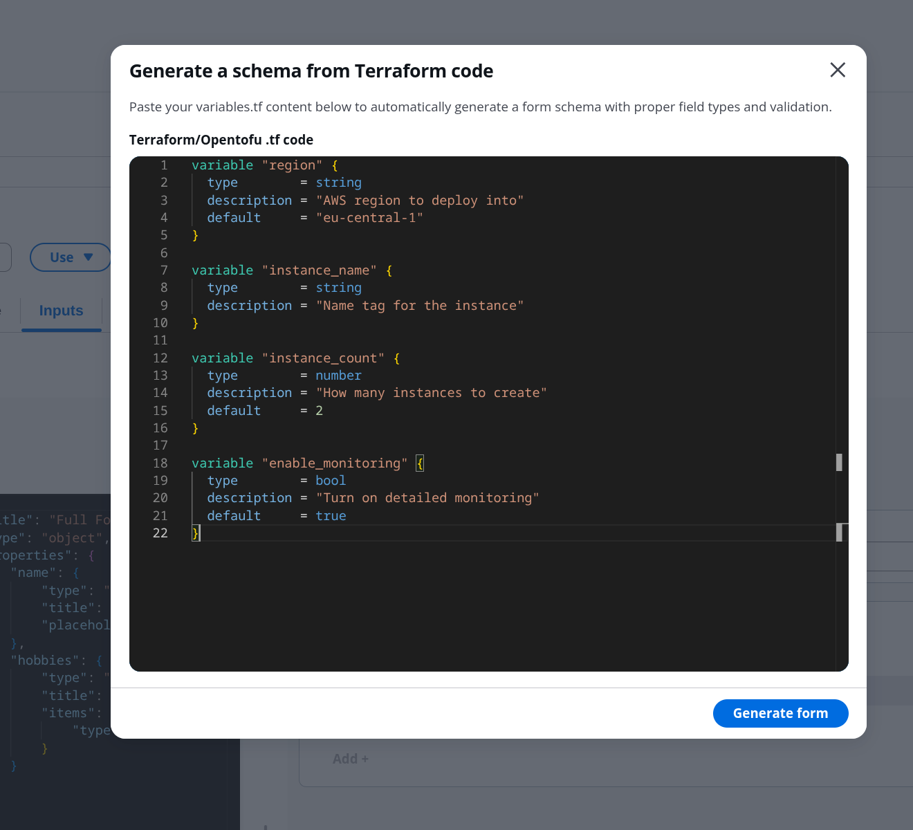Image resolution: width=913 pixels, height=830 pixels.
Task: Click variable "instance_count" declaration line
Action: point(296,358)
